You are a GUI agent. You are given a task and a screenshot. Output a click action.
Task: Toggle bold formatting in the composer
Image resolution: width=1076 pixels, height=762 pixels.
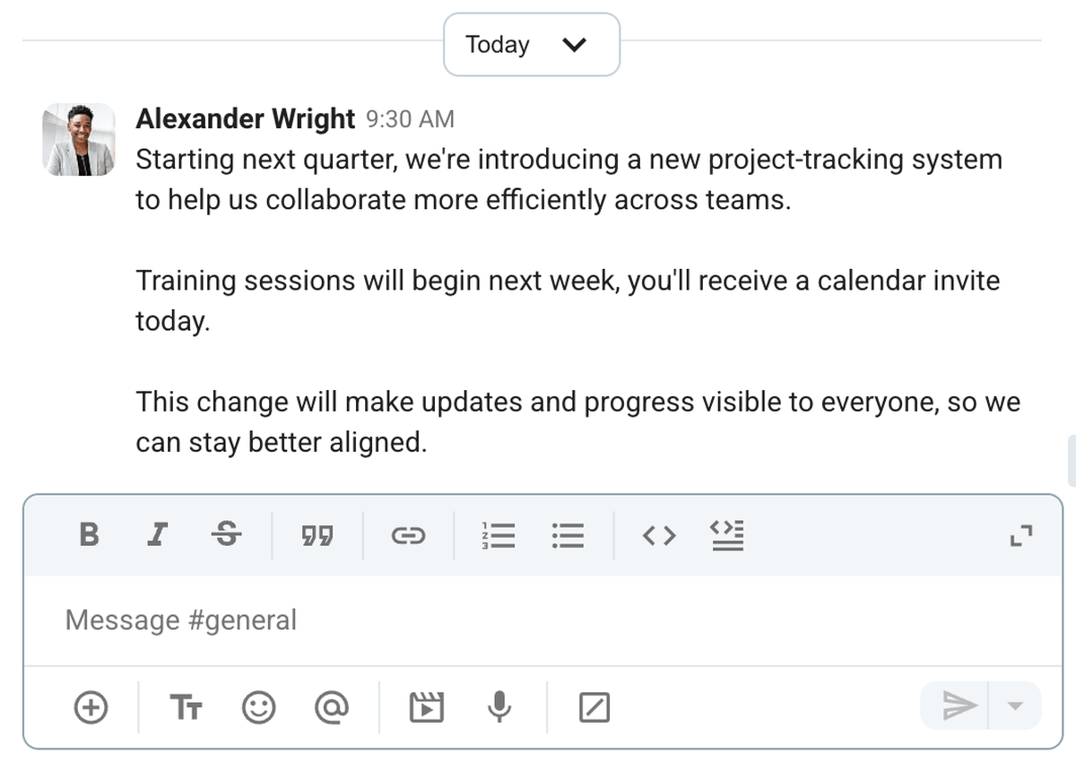coord(87,535)
